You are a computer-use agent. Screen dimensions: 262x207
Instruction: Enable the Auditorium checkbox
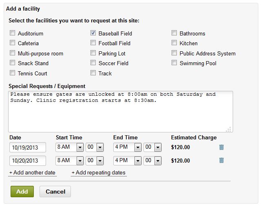[x=13, y=33]
